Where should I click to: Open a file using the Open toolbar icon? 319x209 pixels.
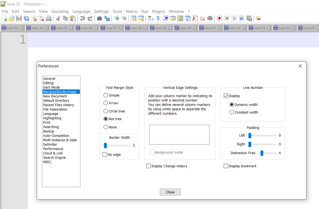[11, 18]
